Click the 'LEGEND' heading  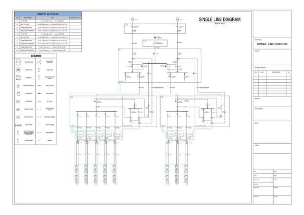(36, 56)
